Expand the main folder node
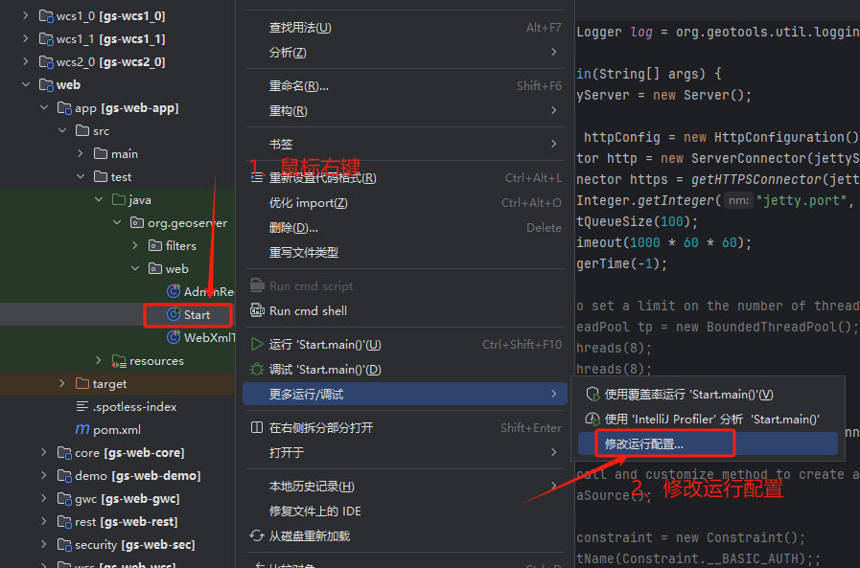 pyautogui.click(x=81, y=153)
